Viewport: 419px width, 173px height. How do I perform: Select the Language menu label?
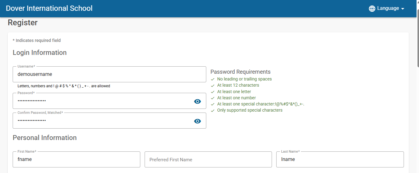point(388,8)
